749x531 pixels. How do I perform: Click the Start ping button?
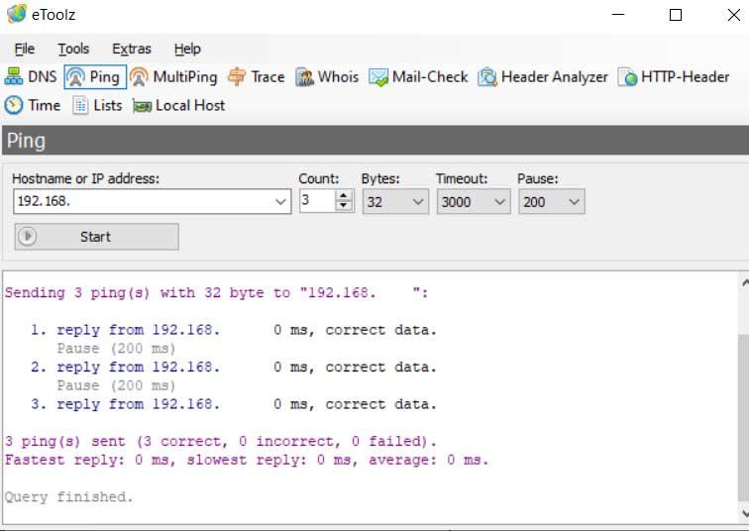tap(96, 237)
